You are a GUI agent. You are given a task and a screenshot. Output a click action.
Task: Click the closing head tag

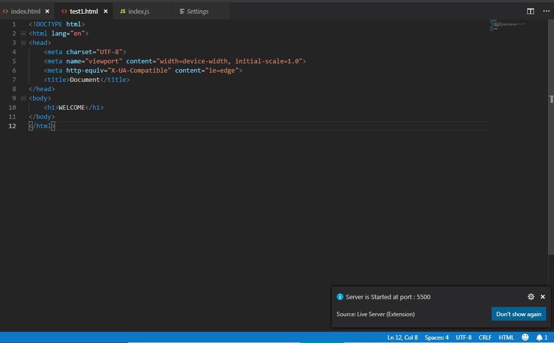click(42, 89)
